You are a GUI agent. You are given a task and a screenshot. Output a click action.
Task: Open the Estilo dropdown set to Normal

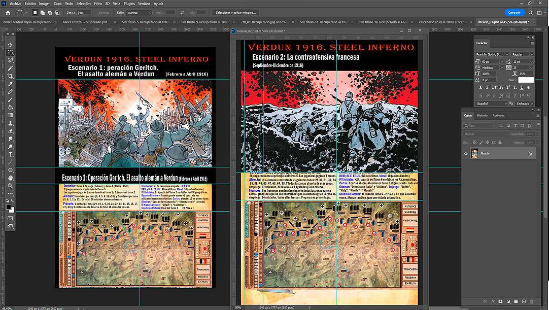[x=139, y=13]
